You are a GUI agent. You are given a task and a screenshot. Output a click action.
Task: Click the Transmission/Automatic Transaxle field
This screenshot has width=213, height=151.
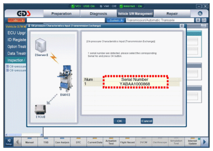(x=160, y=20)
